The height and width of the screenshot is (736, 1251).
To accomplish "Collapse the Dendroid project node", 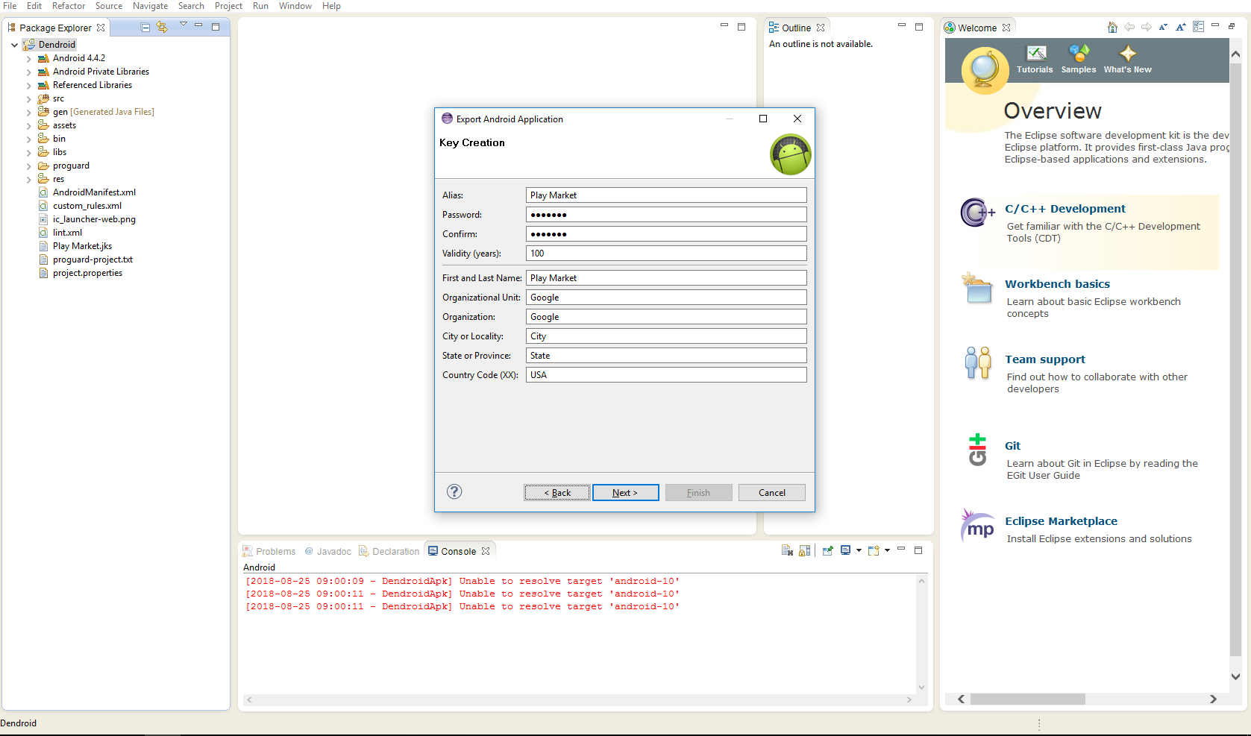I will pos(14,45).
